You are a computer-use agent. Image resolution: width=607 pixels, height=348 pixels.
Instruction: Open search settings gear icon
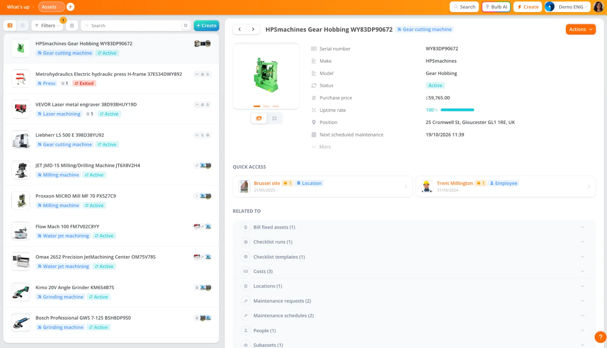[x=186, y=25]
